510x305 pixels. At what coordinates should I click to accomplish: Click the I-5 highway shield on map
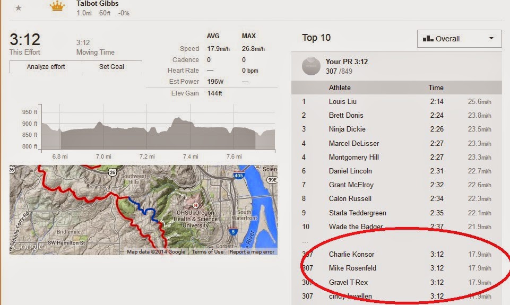(x=233, y=231)
